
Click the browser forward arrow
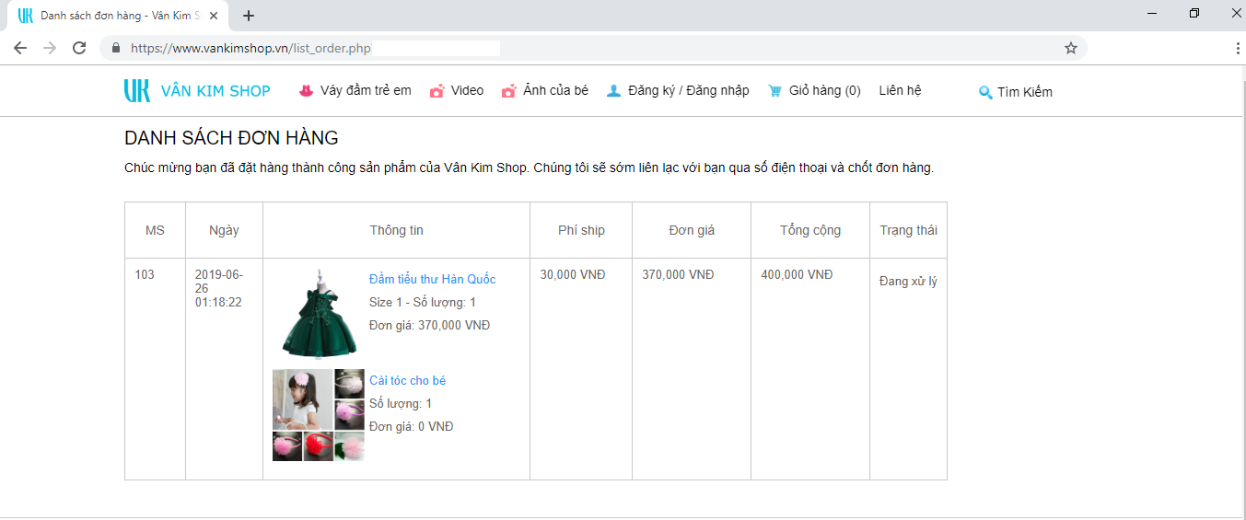[50, 48]
